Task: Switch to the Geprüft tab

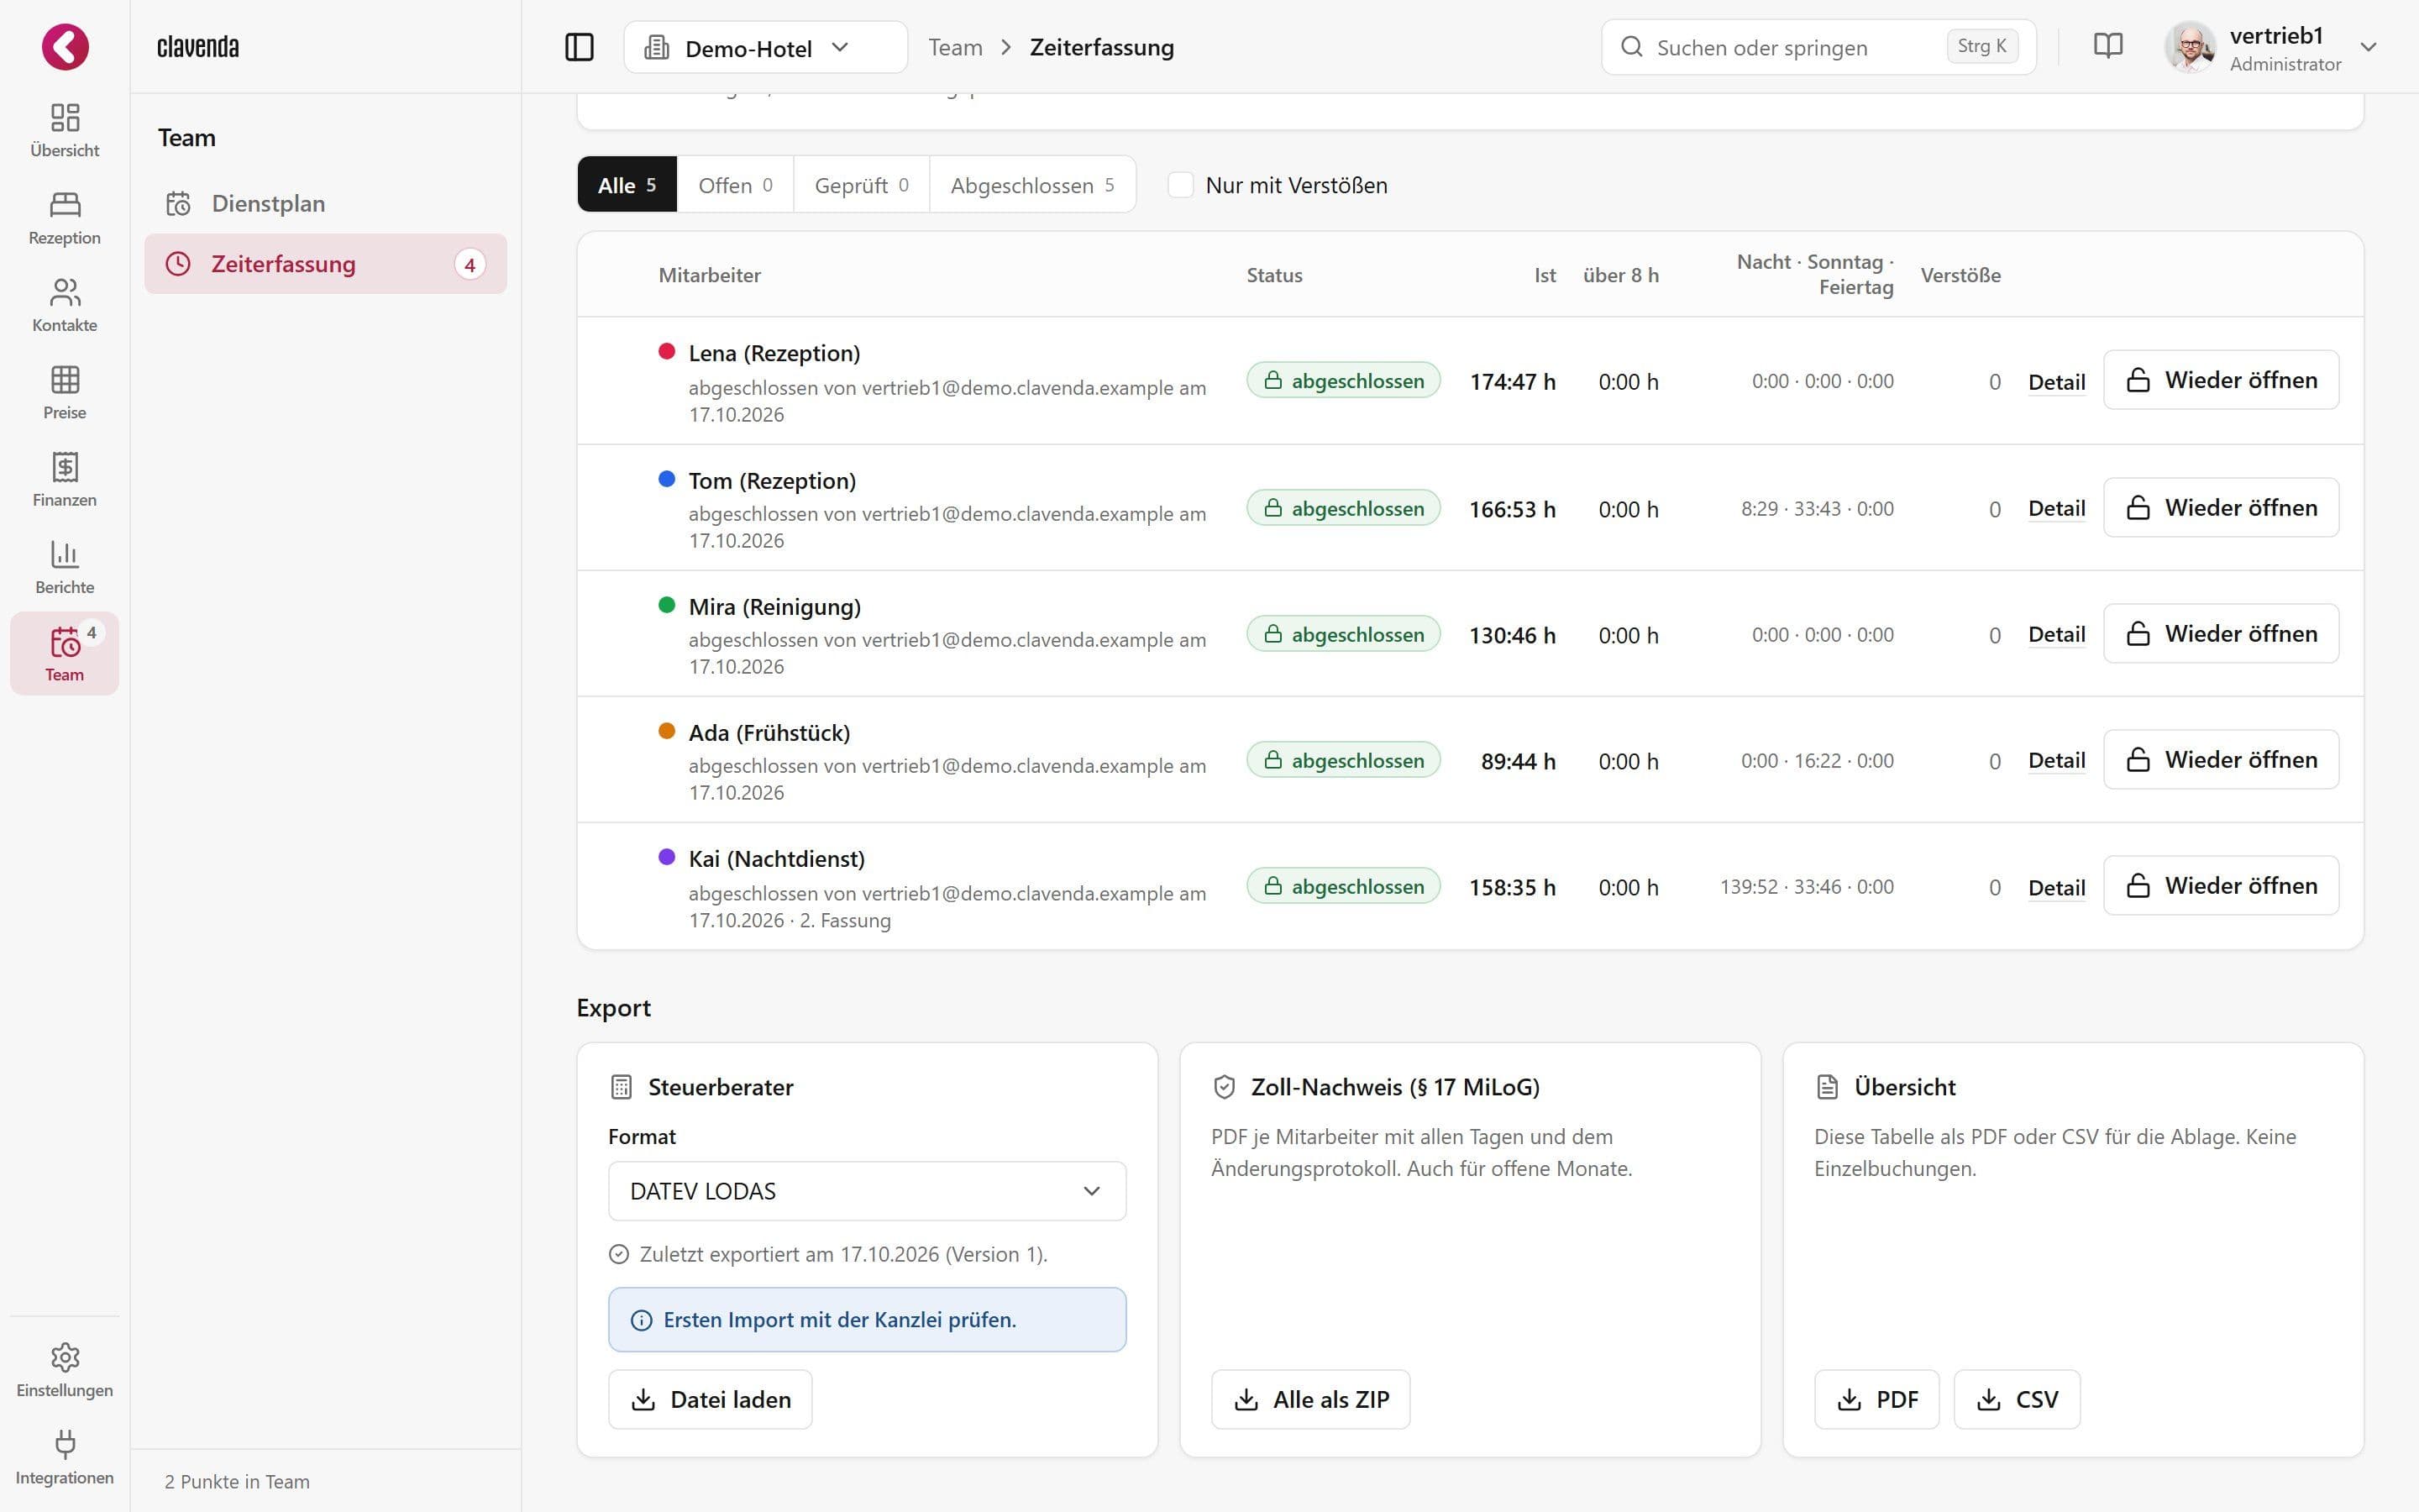Action: coord(862,185)
